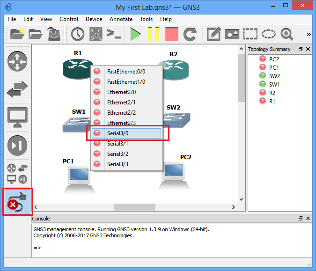This screenshot has height=271, width=316.
Task: Open the Device menu
Action: (94, 19)
